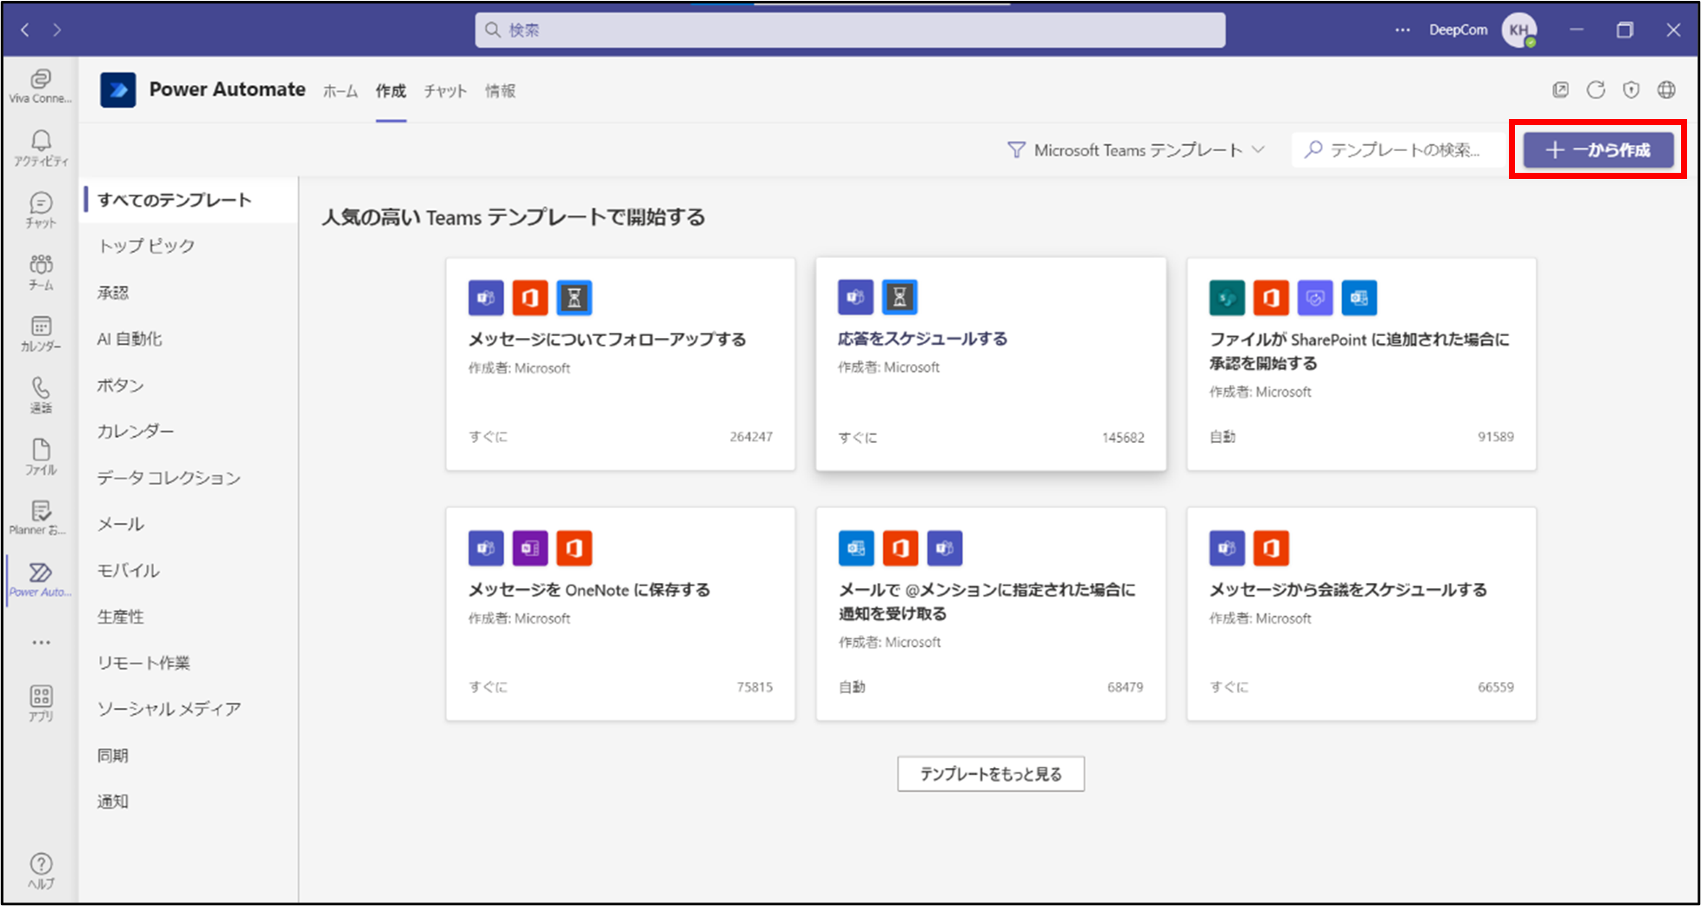Open チーム in the left rail
1701x906 pixels.
click(41, 272)
